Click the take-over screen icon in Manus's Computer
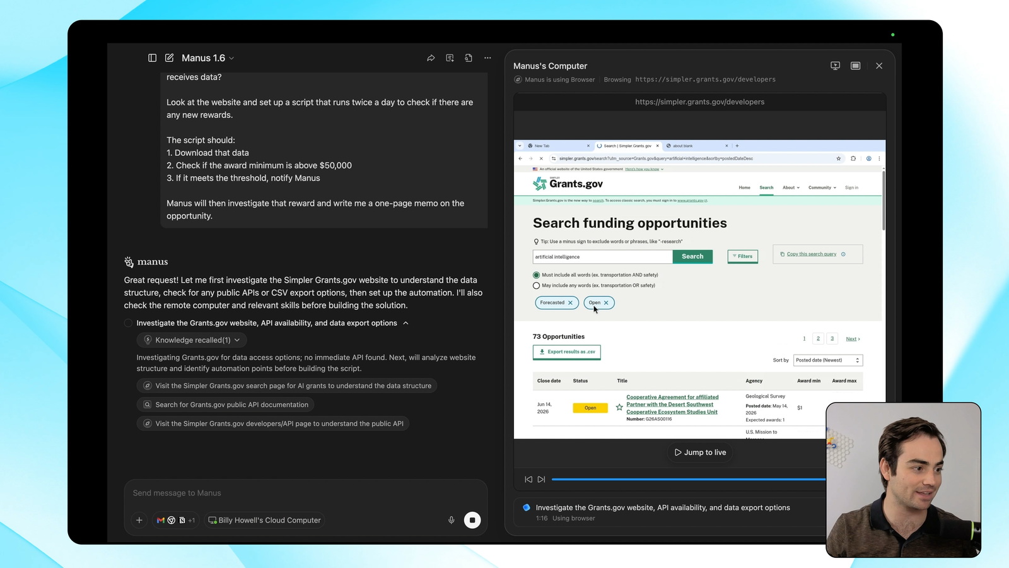Screen dimensions: 1009x568 coord(836,66)
